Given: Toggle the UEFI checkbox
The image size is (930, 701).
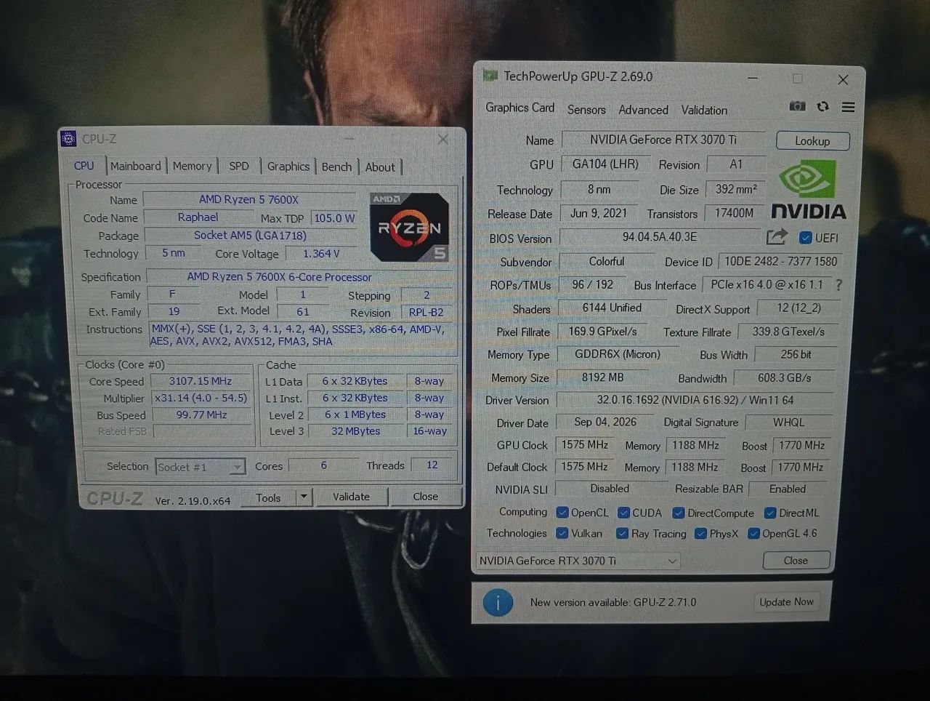Looking at the screenshot, I should pyautogui.click(x=805, y=238).
